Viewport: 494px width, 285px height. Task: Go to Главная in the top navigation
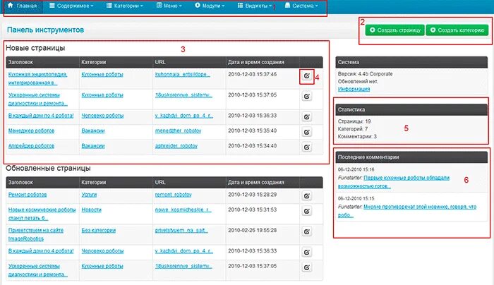pos(23,6)
